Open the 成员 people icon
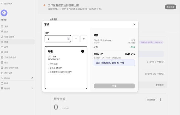 2,32
